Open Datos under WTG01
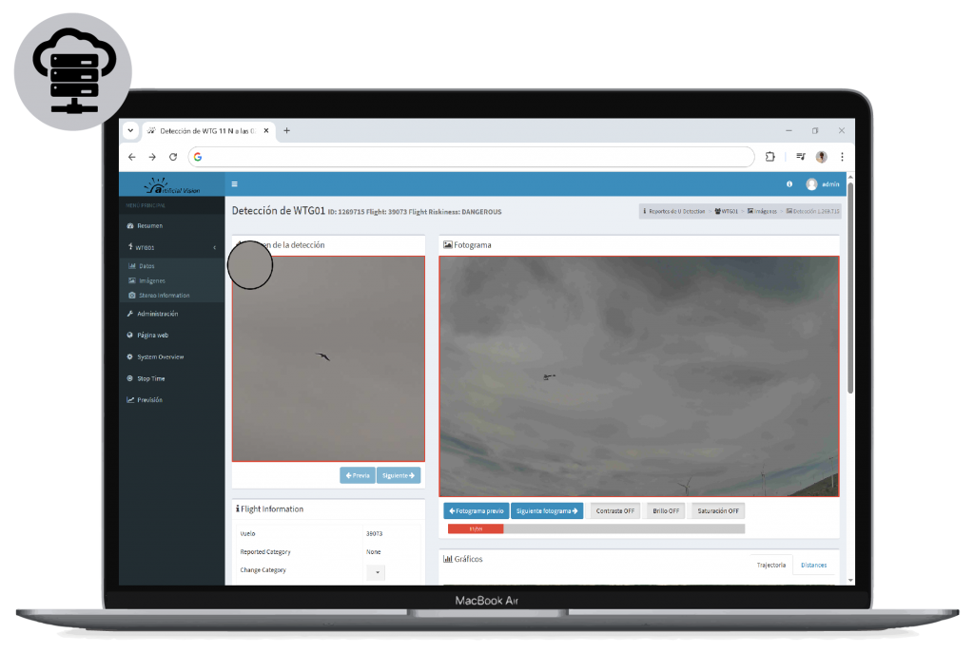Image resolution: width=974 pixels, height=653 pixels. (x=146, y=266)
